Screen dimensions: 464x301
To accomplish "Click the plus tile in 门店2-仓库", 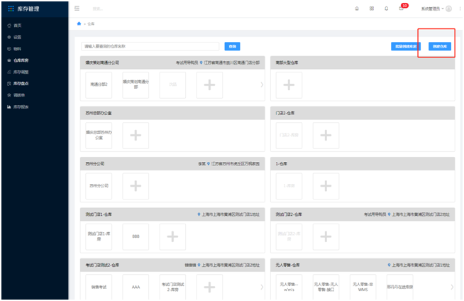I will pyautogui.click(x=326, y=136).
